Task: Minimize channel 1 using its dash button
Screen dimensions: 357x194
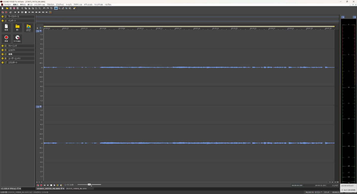Action: tap(41, 31)
